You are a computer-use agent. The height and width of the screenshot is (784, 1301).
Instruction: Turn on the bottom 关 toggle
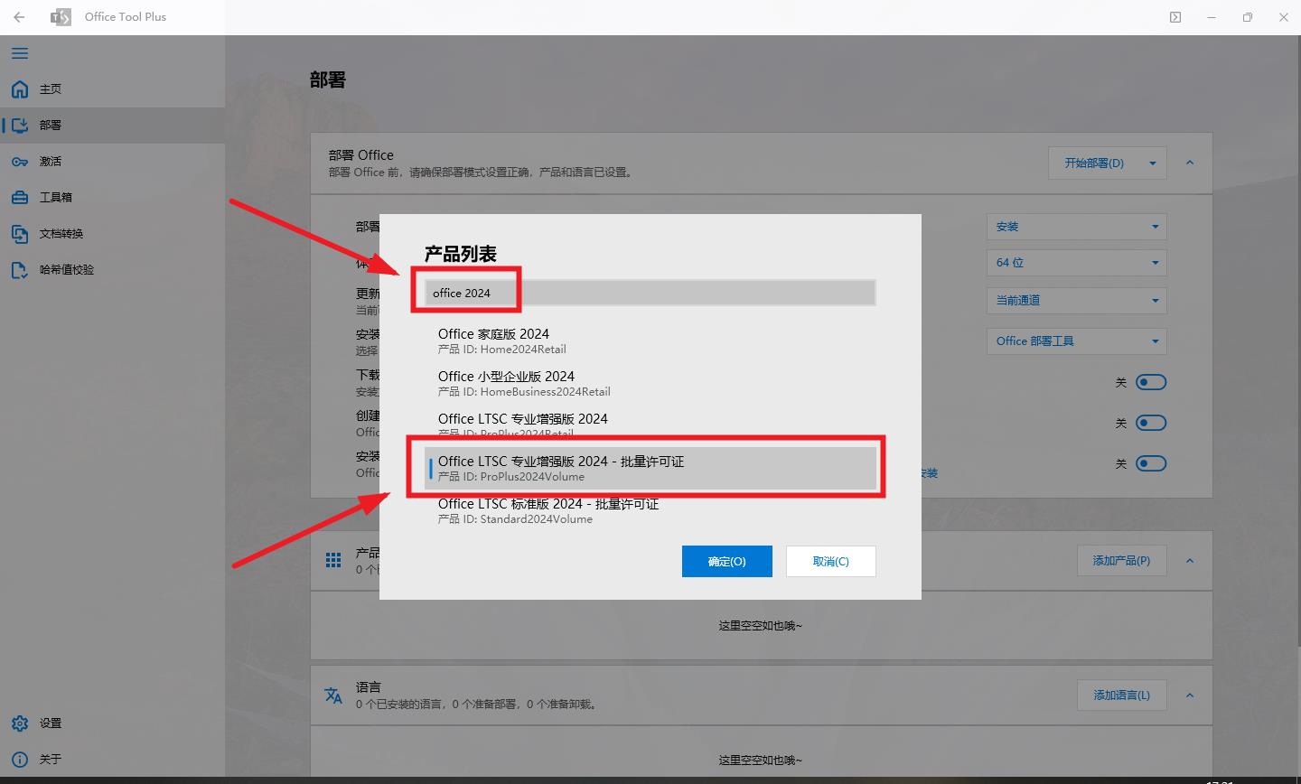[1152, 463]
